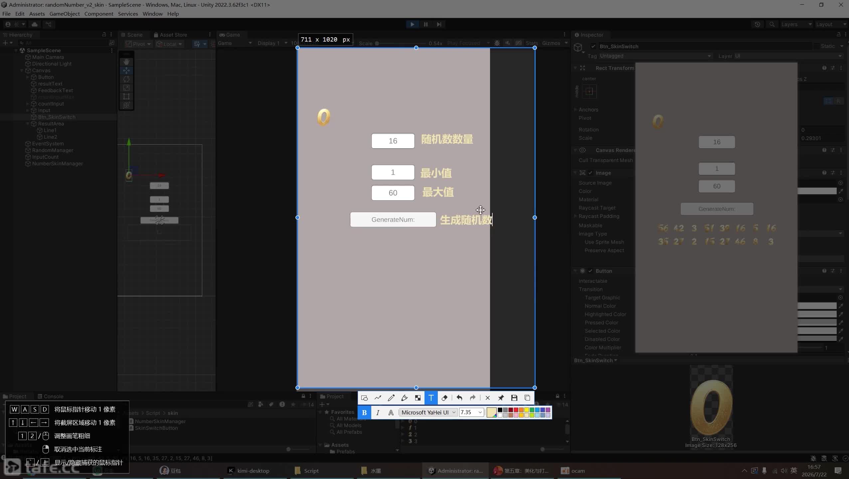This screenshot has height=479, width=849.
Task: Open the GameObject menu
Action: (x=65, y=14)
